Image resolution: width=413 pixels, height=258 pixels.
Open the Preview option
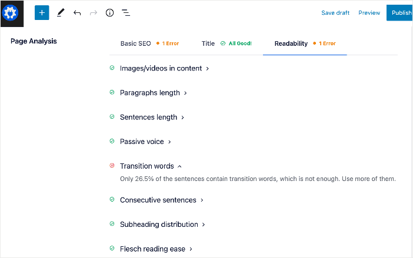click(369, 12)
